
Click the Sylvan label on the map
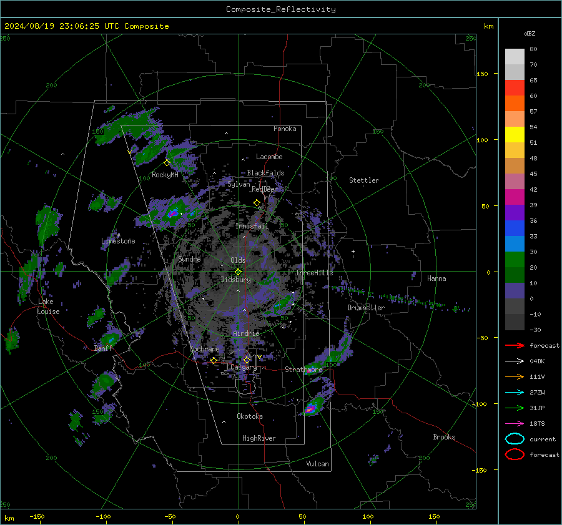point(239,184)
